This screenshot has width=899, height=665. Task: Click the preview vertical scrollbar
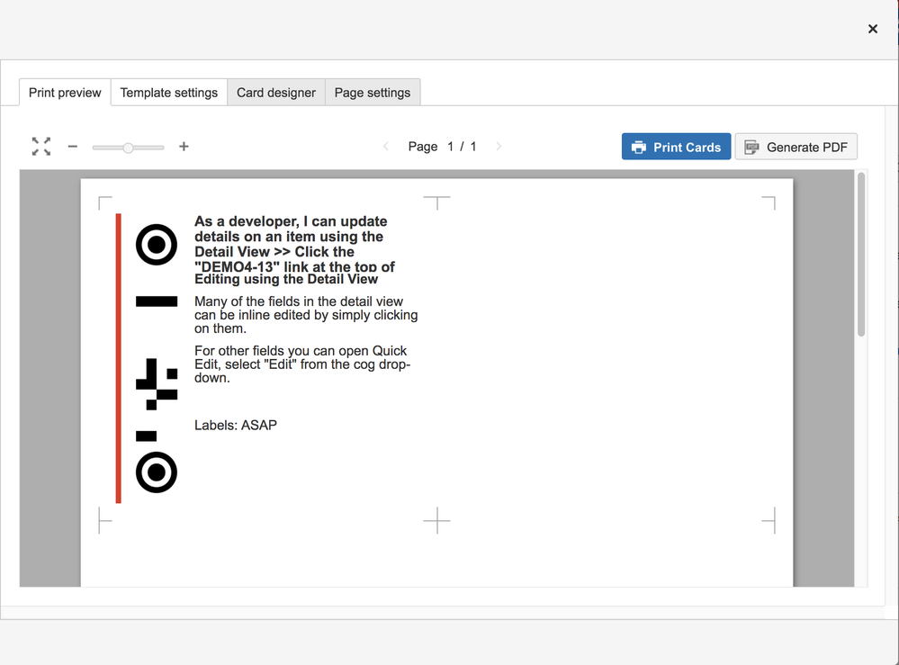coord(860,255)
